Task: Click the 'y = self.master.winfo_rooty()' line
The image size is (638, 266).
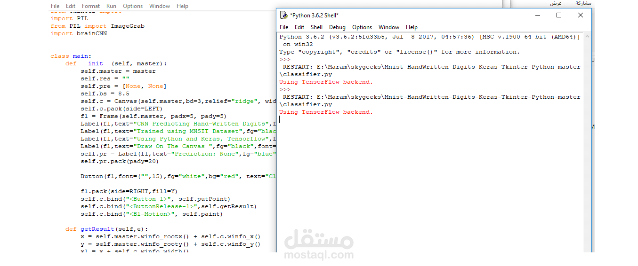Action: pos(171,244)
